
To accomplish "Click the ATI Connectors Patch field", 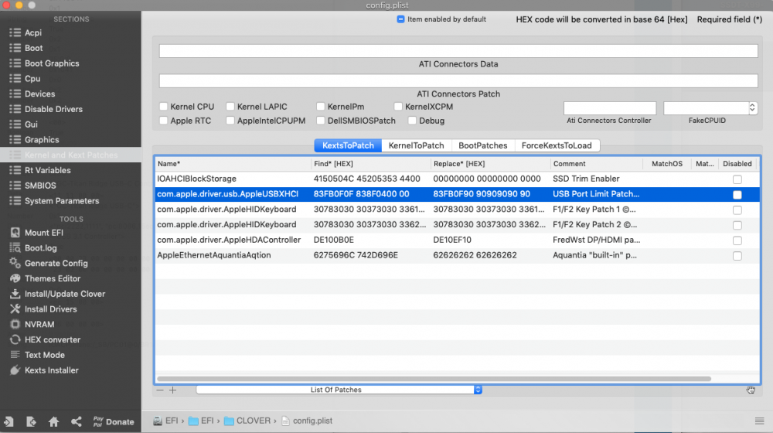I will click(458, 80).
